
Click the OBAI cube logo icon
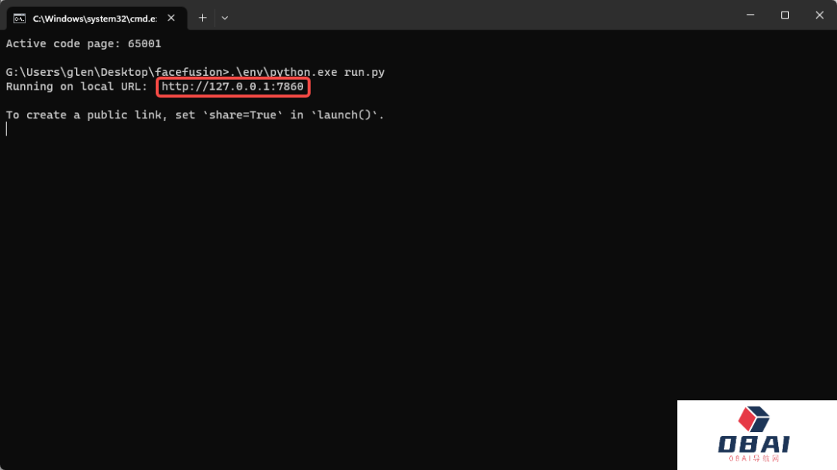tap(753, 419)
